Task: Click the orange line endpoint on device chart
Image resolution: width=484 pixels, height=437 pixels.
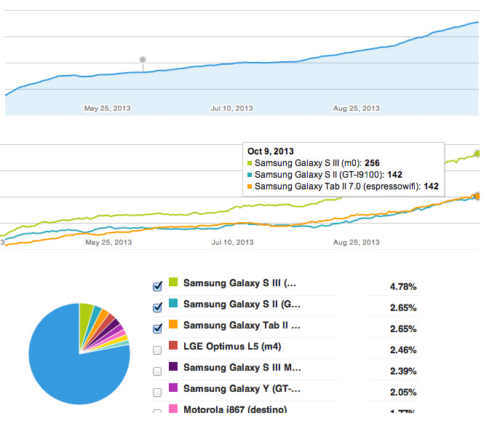Action: 477,195
